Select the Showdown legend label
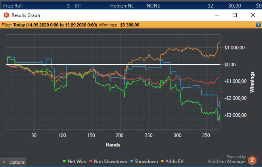Screen dimensions: 262x167 coord(146,161)
